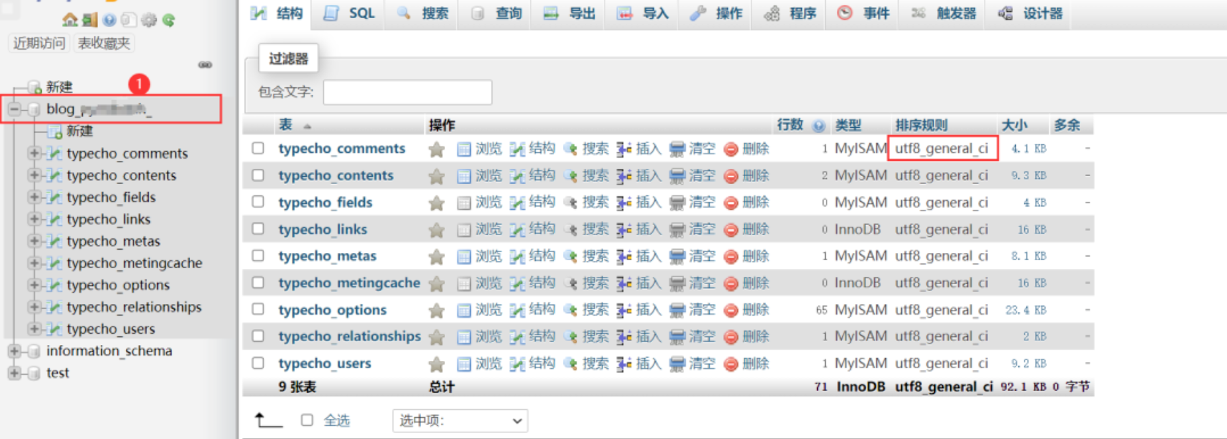Check the typecho_links row checkbox

tap(258, 228)
